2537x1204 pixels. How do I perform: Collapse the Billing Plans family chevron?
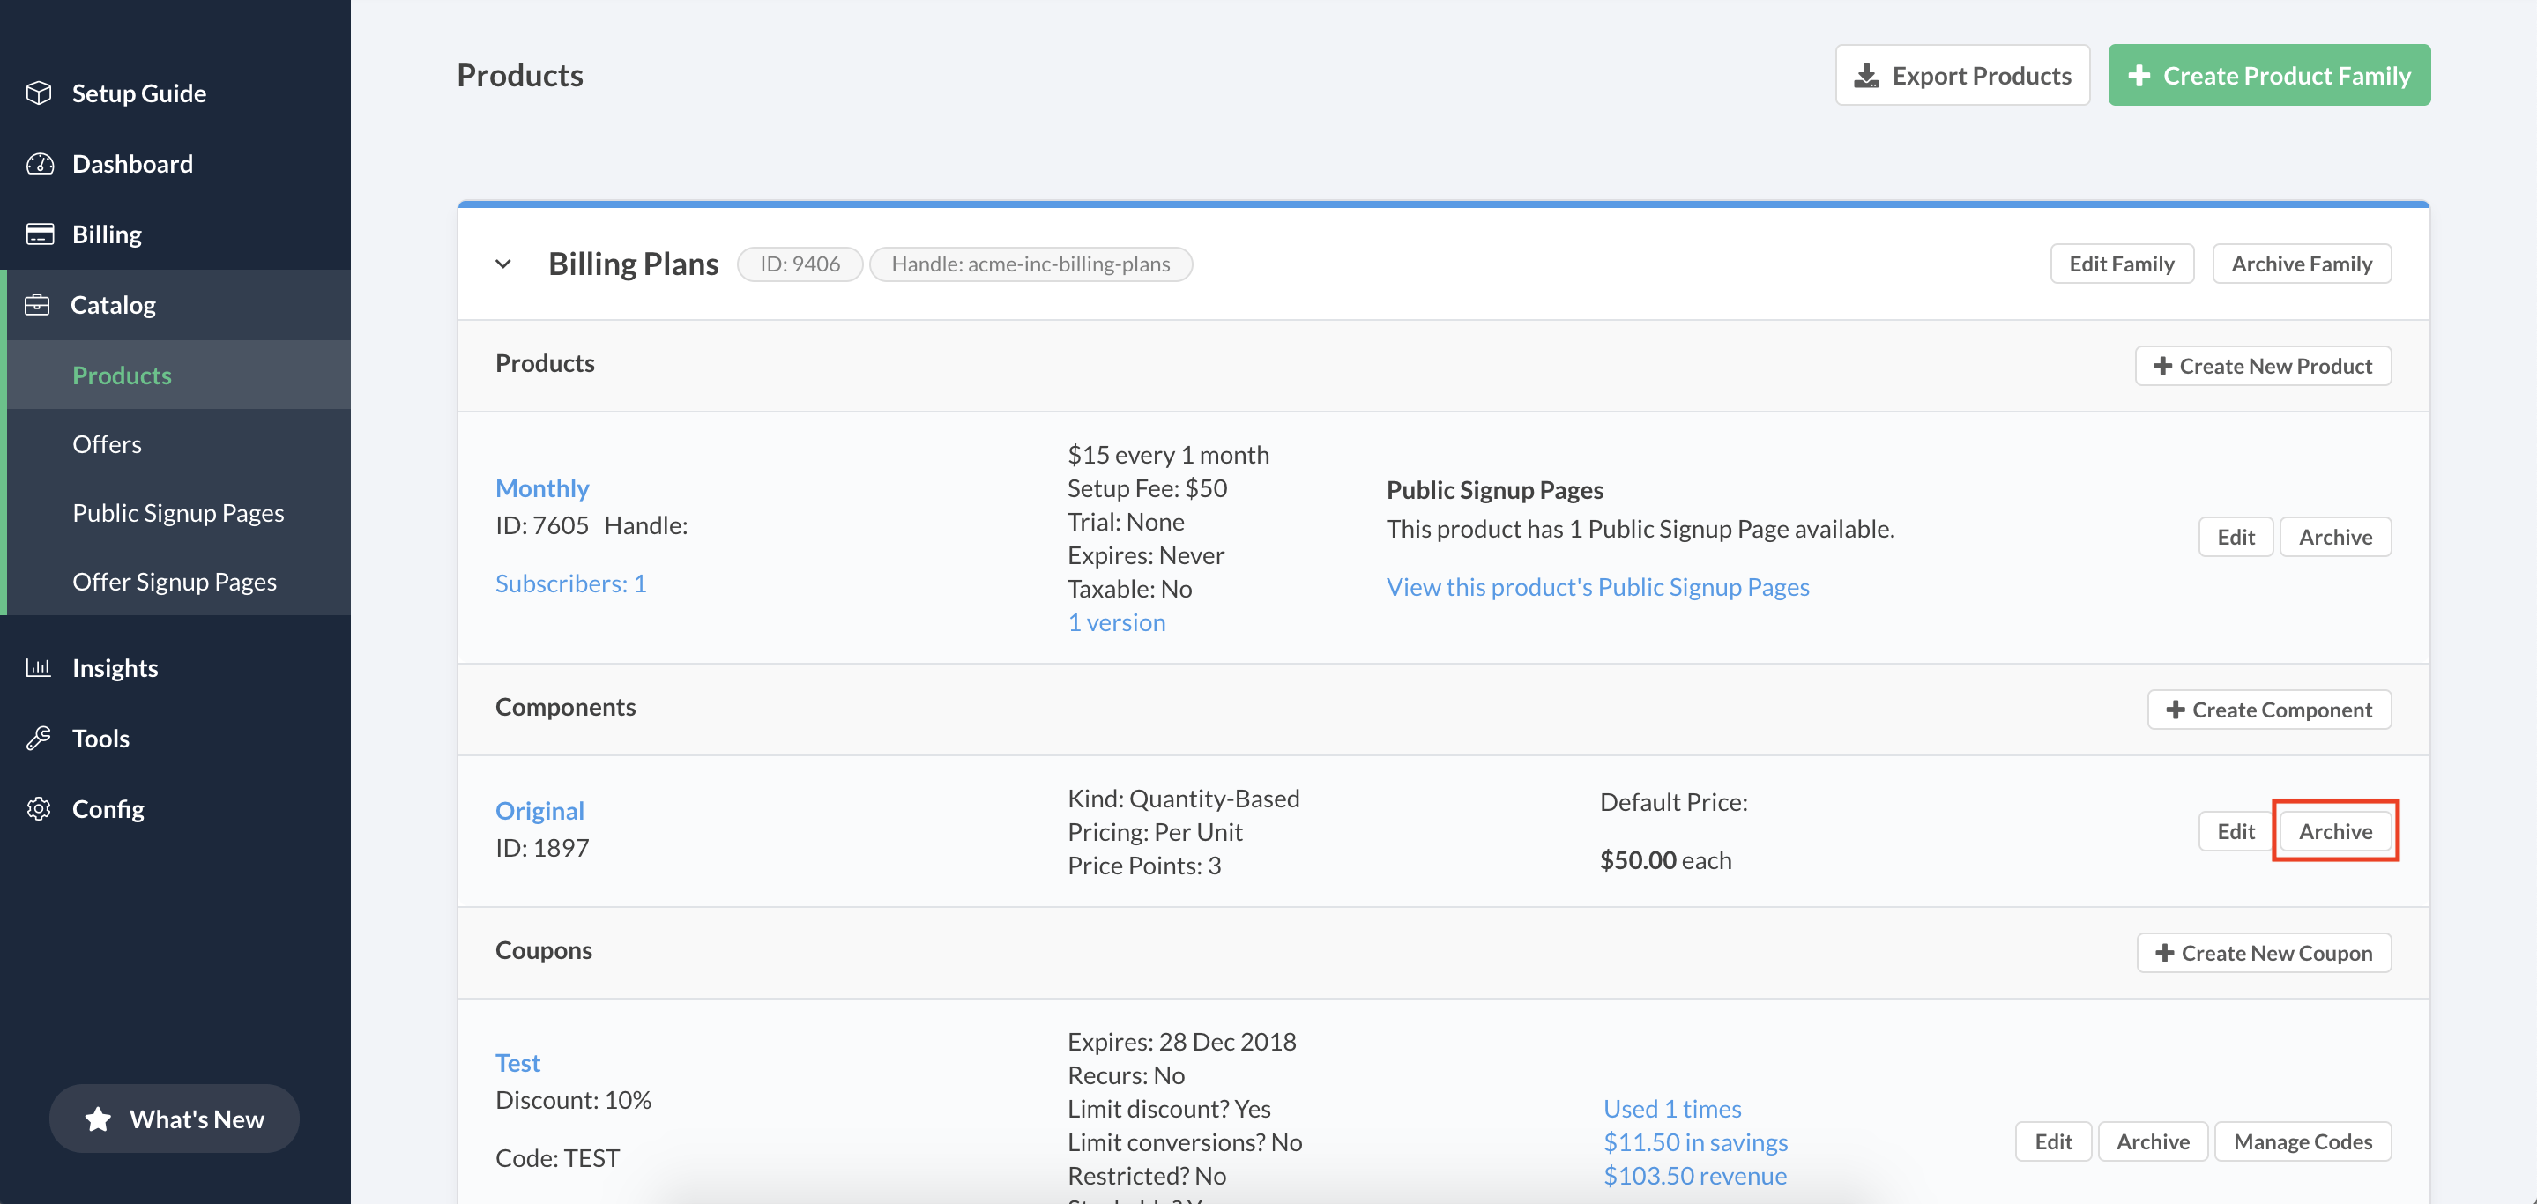pos(503,264)
